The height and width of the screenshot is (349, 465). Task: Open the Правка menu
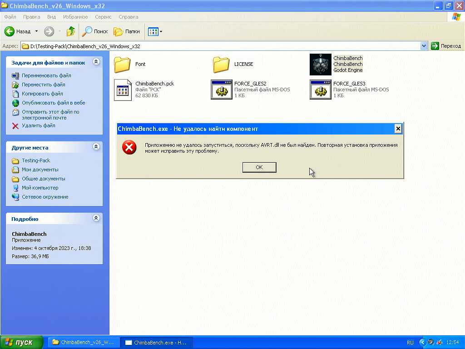click(x=31, y=17)
